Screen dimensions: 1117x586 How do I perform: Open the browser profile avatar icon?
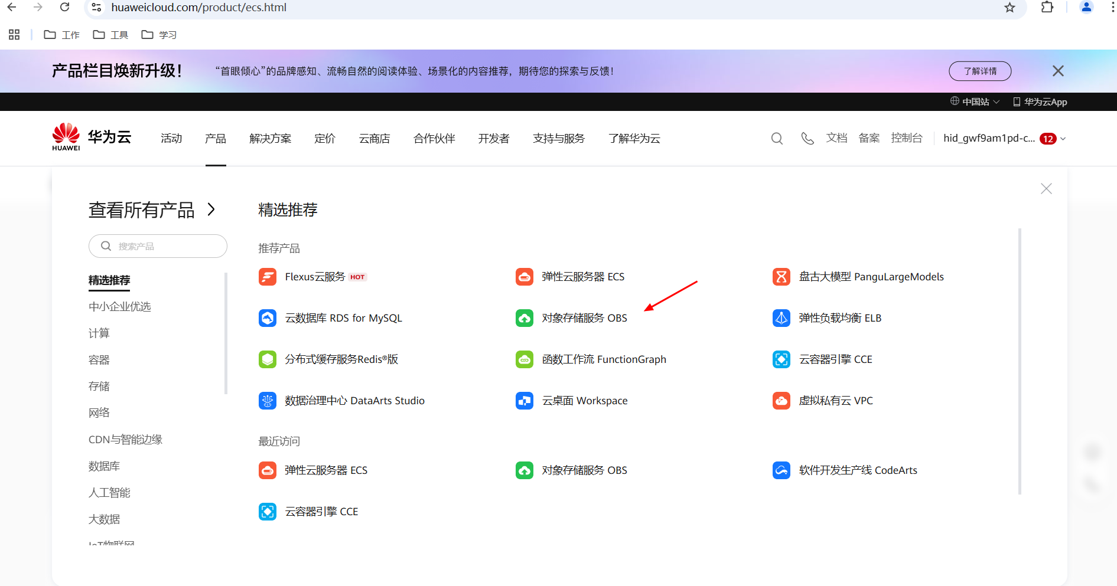point(1086,7)
